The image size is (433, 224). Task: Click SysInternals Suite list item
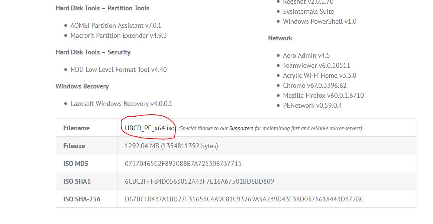(308, 11)
